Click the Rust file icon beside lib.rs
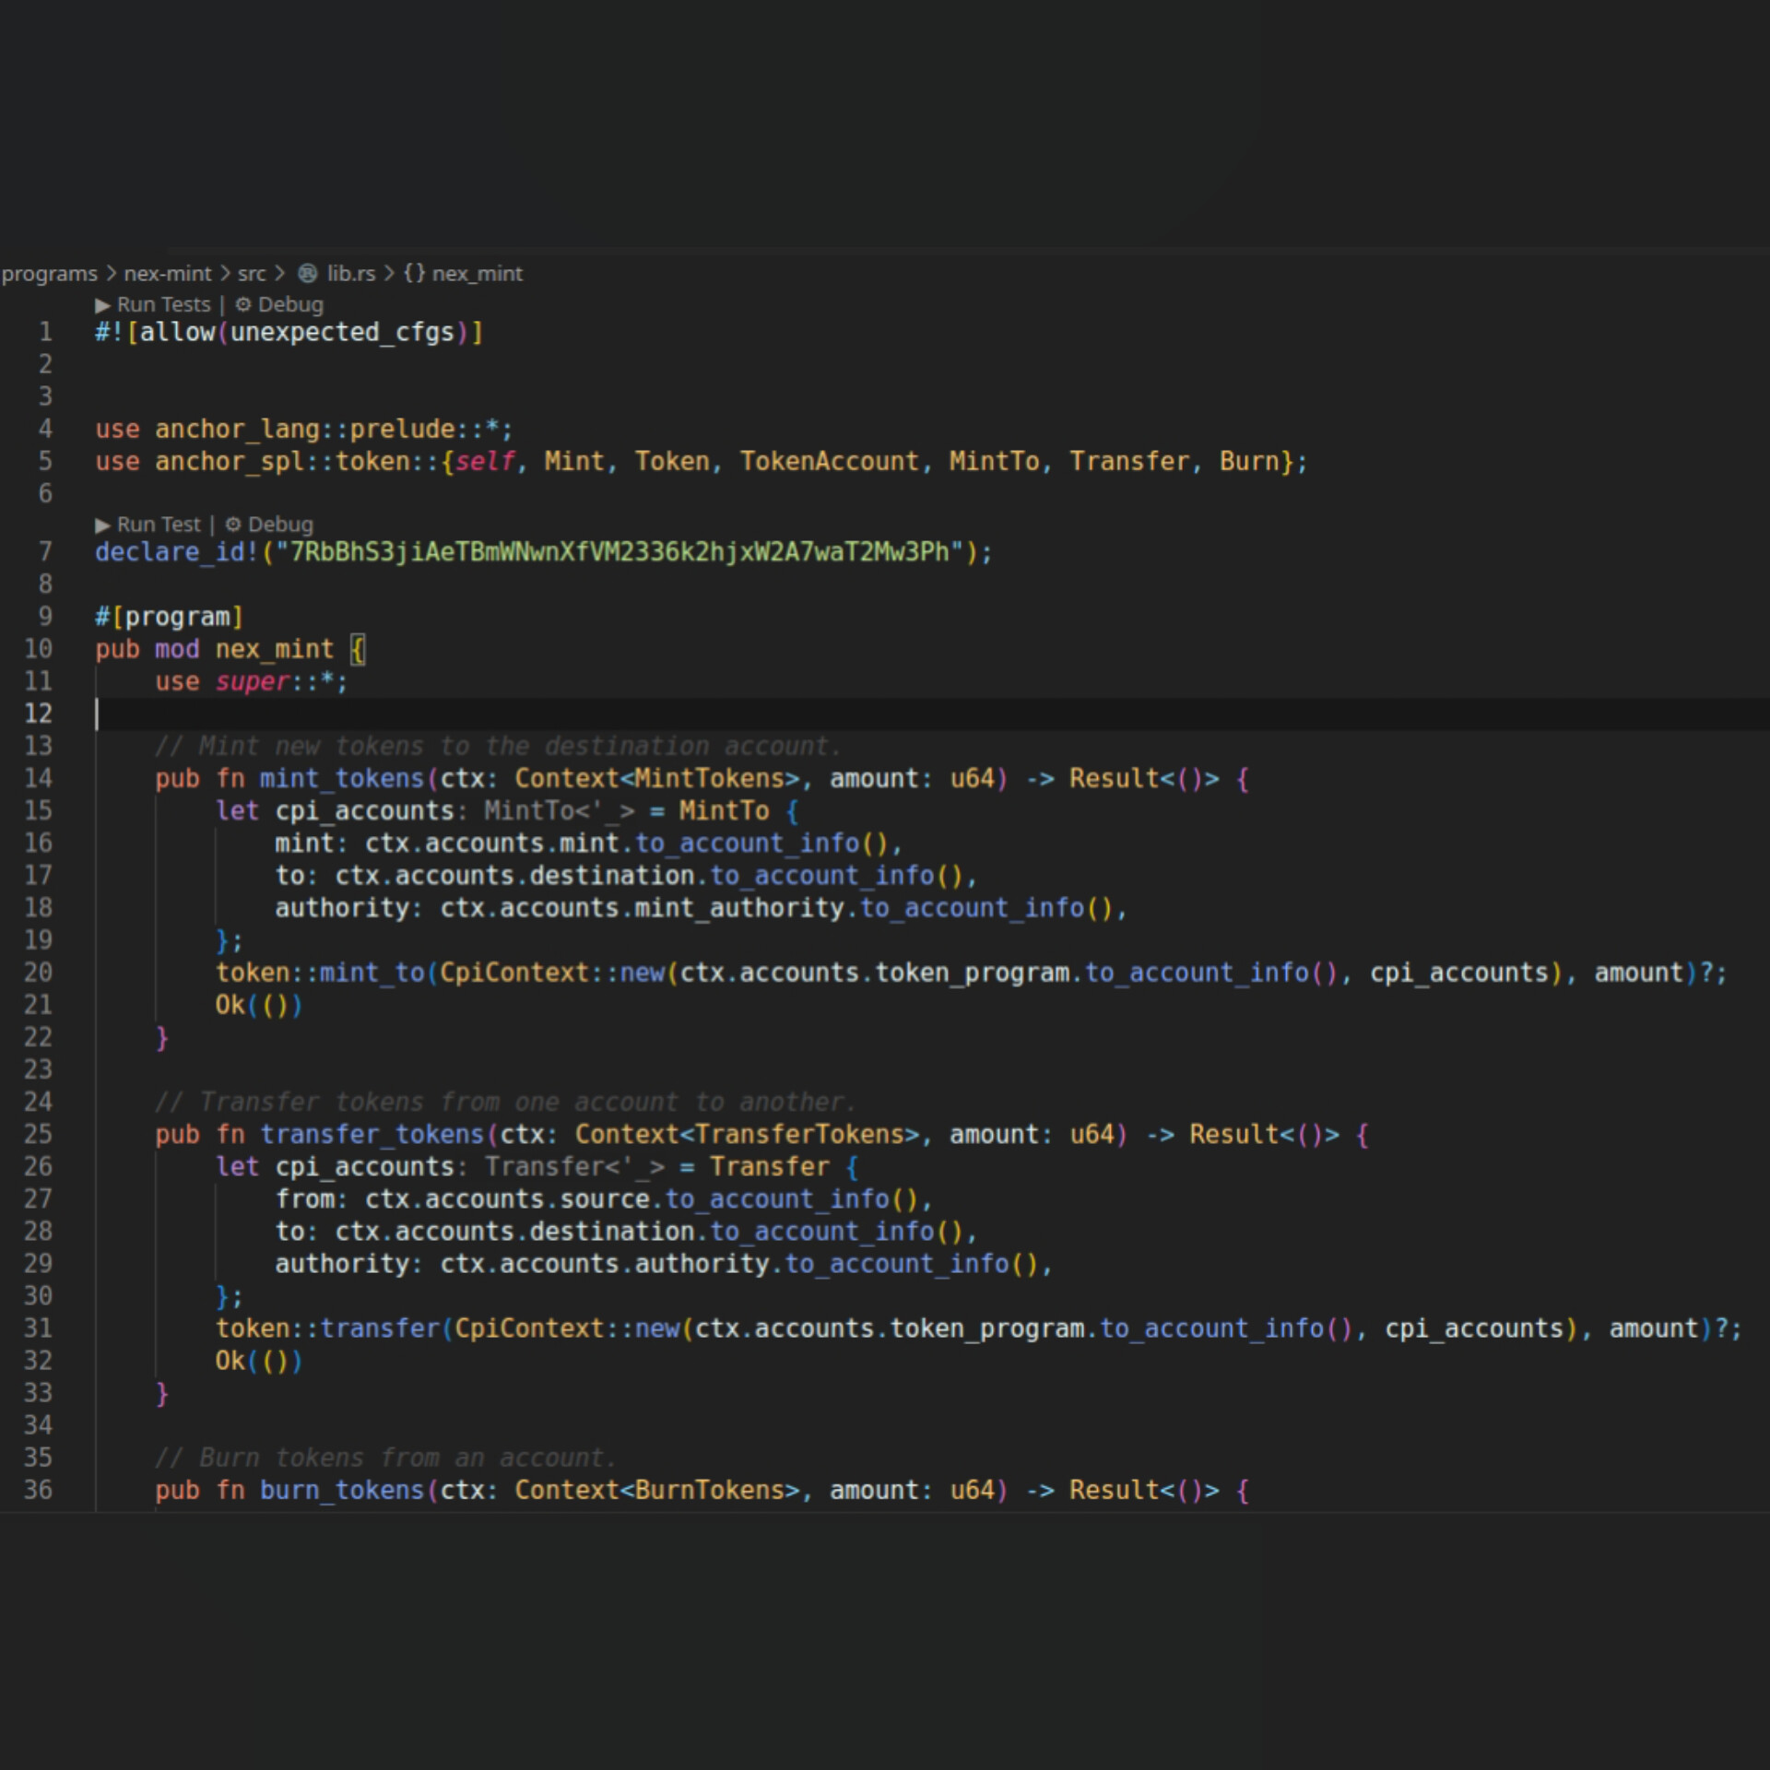Image resolution: width=1770 pixels, height=1770 pixels. click(x=308, y=274)
